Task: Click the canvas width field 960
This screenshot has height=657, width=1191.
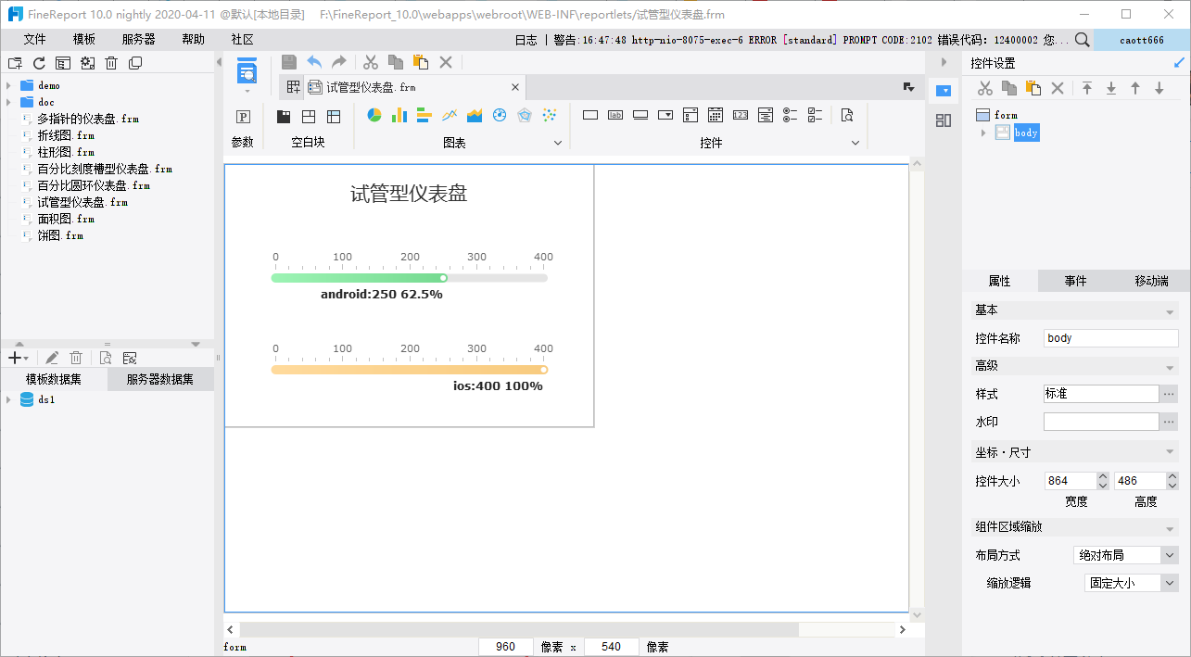Action: tap(506, 647)
